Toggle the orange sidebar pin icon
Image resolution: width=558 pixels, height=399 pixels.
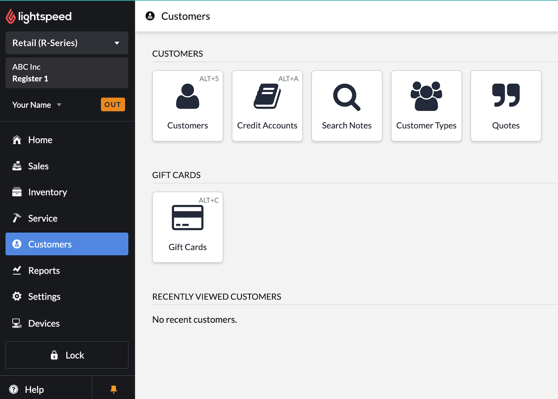(x=114, y=389)
